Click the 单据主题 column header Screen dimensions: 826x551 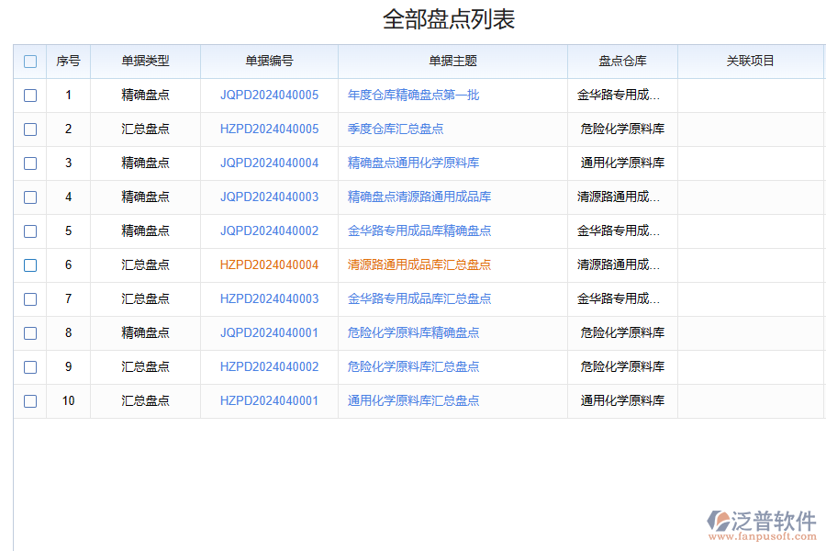452,61
